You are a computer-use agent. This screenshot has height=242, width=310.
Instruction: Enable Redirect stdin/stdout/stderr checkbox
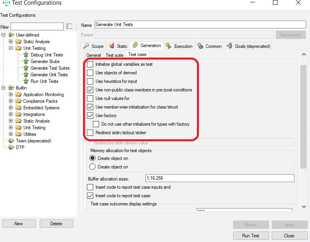tap(90, 133)
